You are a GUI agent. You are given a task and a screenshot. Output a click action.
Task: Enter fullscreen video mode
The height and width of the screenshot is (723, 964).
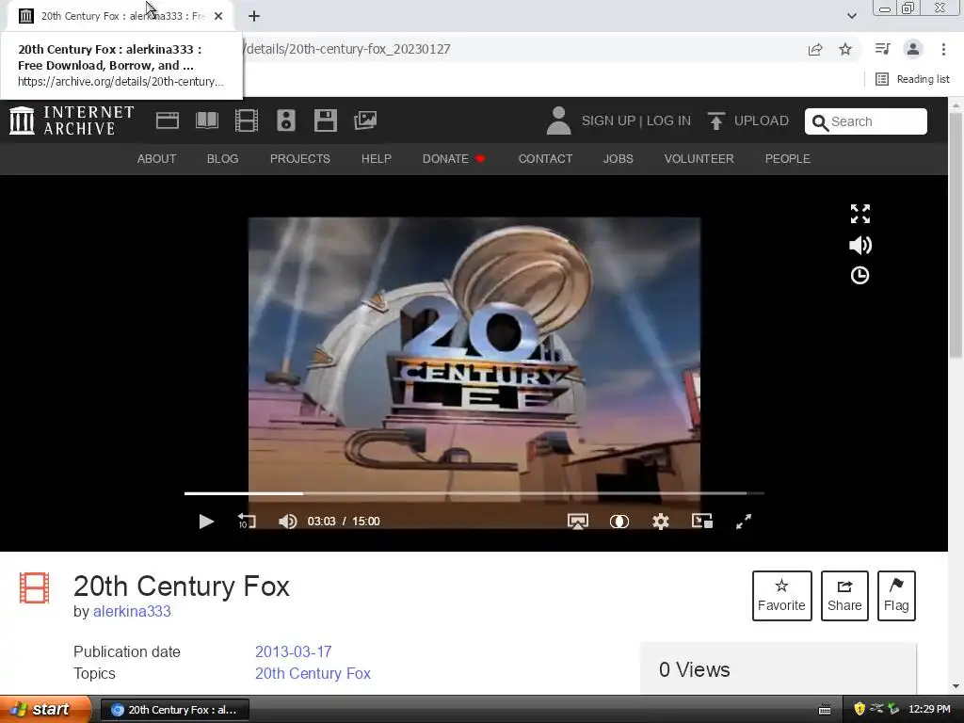(744, 522)
